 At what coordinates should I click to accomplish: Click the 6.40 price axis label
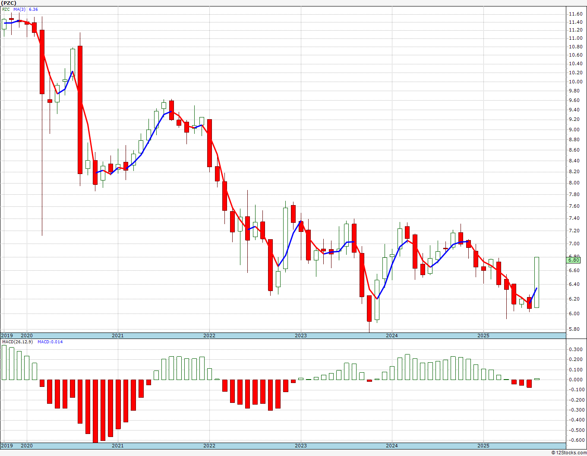tap(574, 284)
